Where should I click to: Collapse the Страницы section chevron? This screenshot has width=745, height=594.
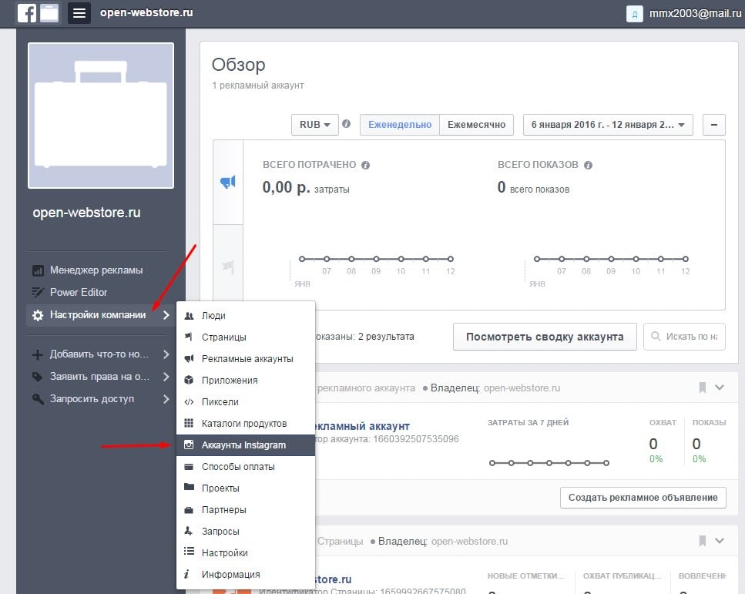[x=720, y=541]
